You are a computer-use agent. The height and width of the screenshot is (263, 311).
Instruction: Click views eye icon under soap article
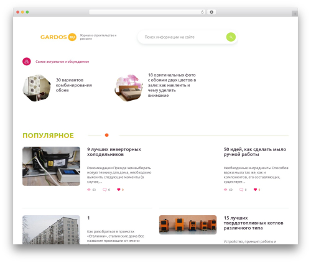click(x=226, y=190)
